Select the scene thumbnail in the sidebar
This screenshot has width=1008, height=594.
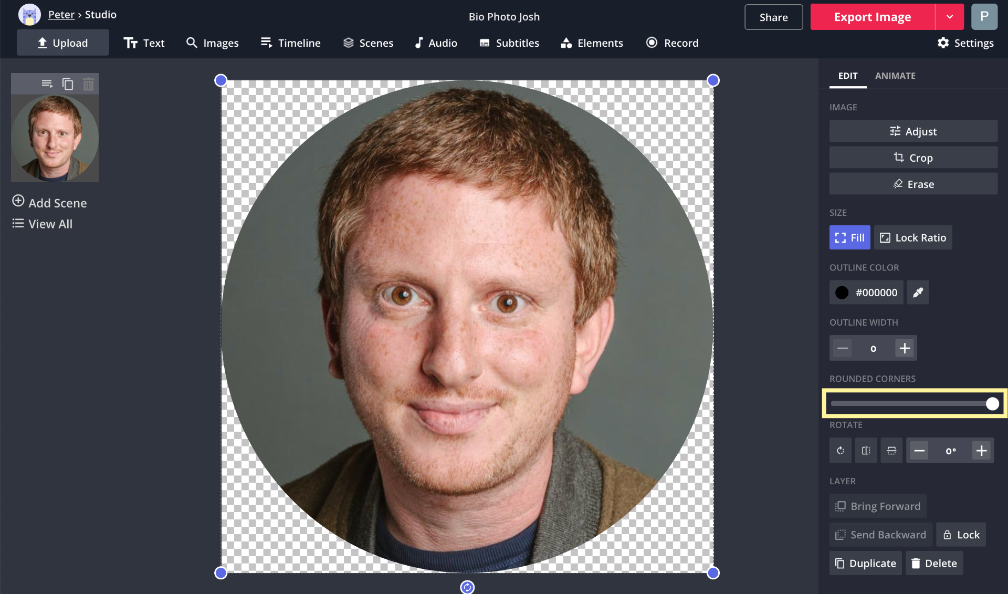(55, 139)
